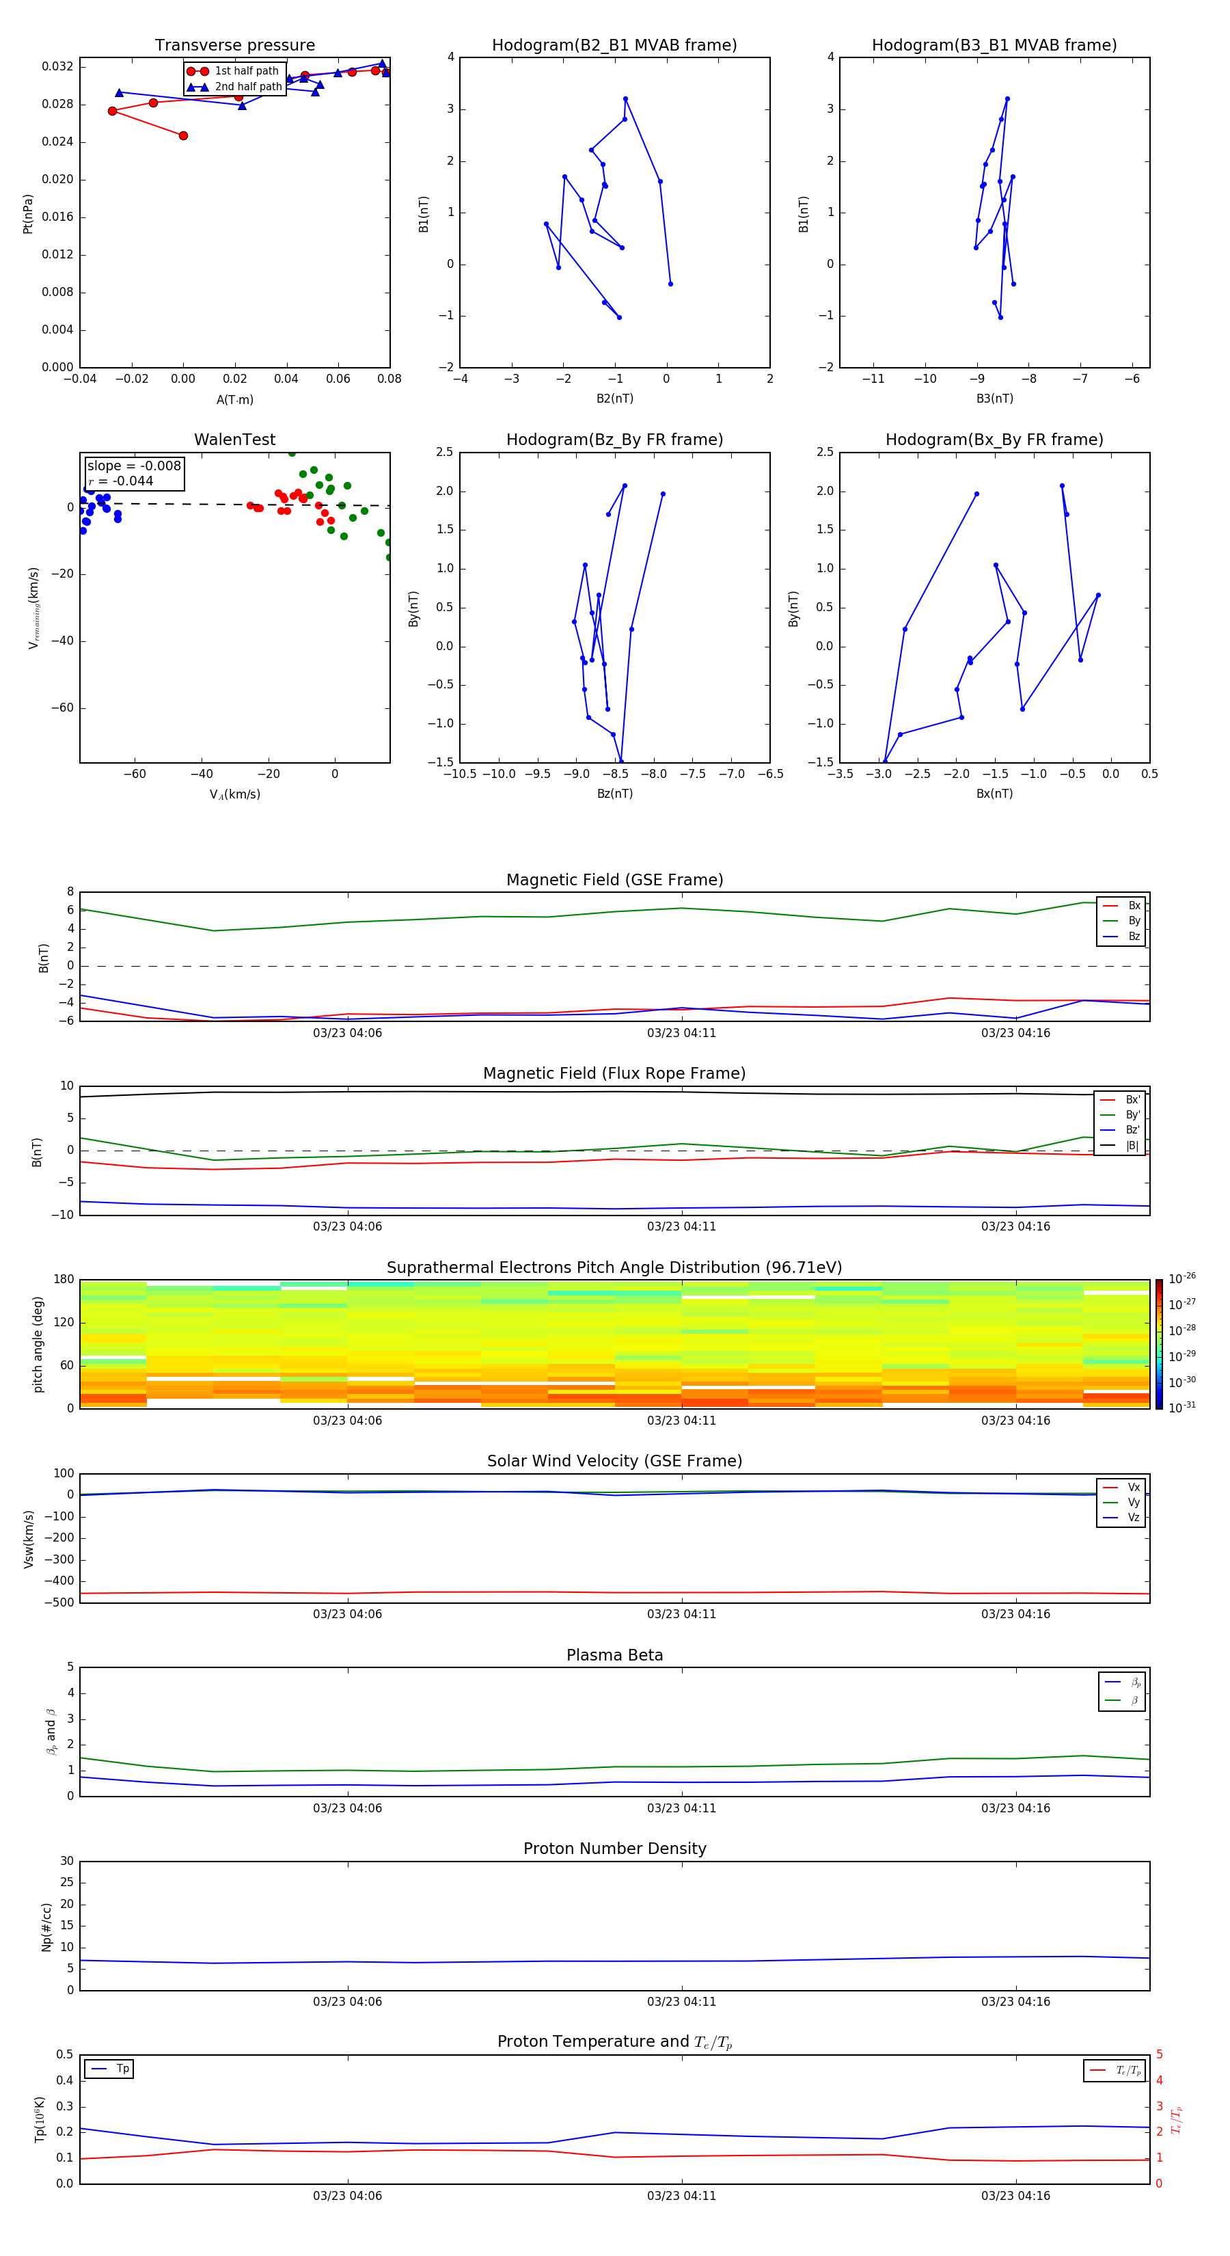The width and height of the screenshot is (1230, 2256).
Task: Click "03/23 04:11" tick under Plasma Beta plot
Action: point(681,1808)
